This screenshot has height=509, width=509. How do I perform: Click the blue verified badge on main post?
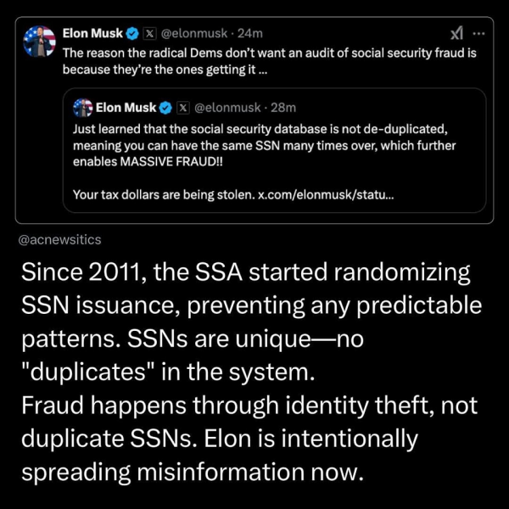click(x=132, y=34)
